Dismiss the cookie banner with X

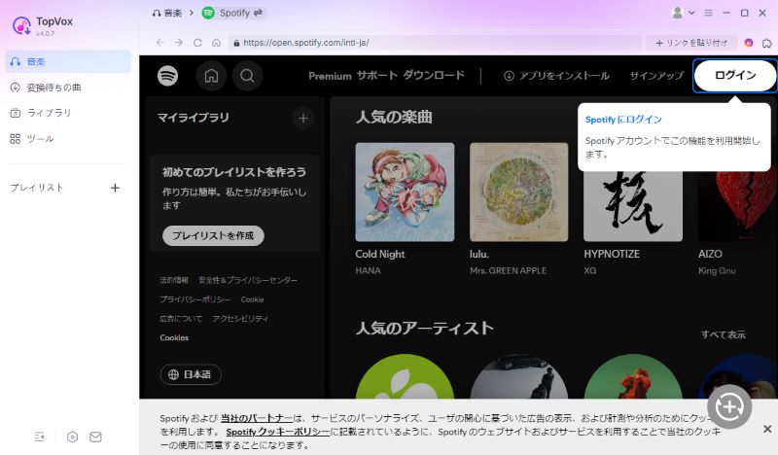767,429
